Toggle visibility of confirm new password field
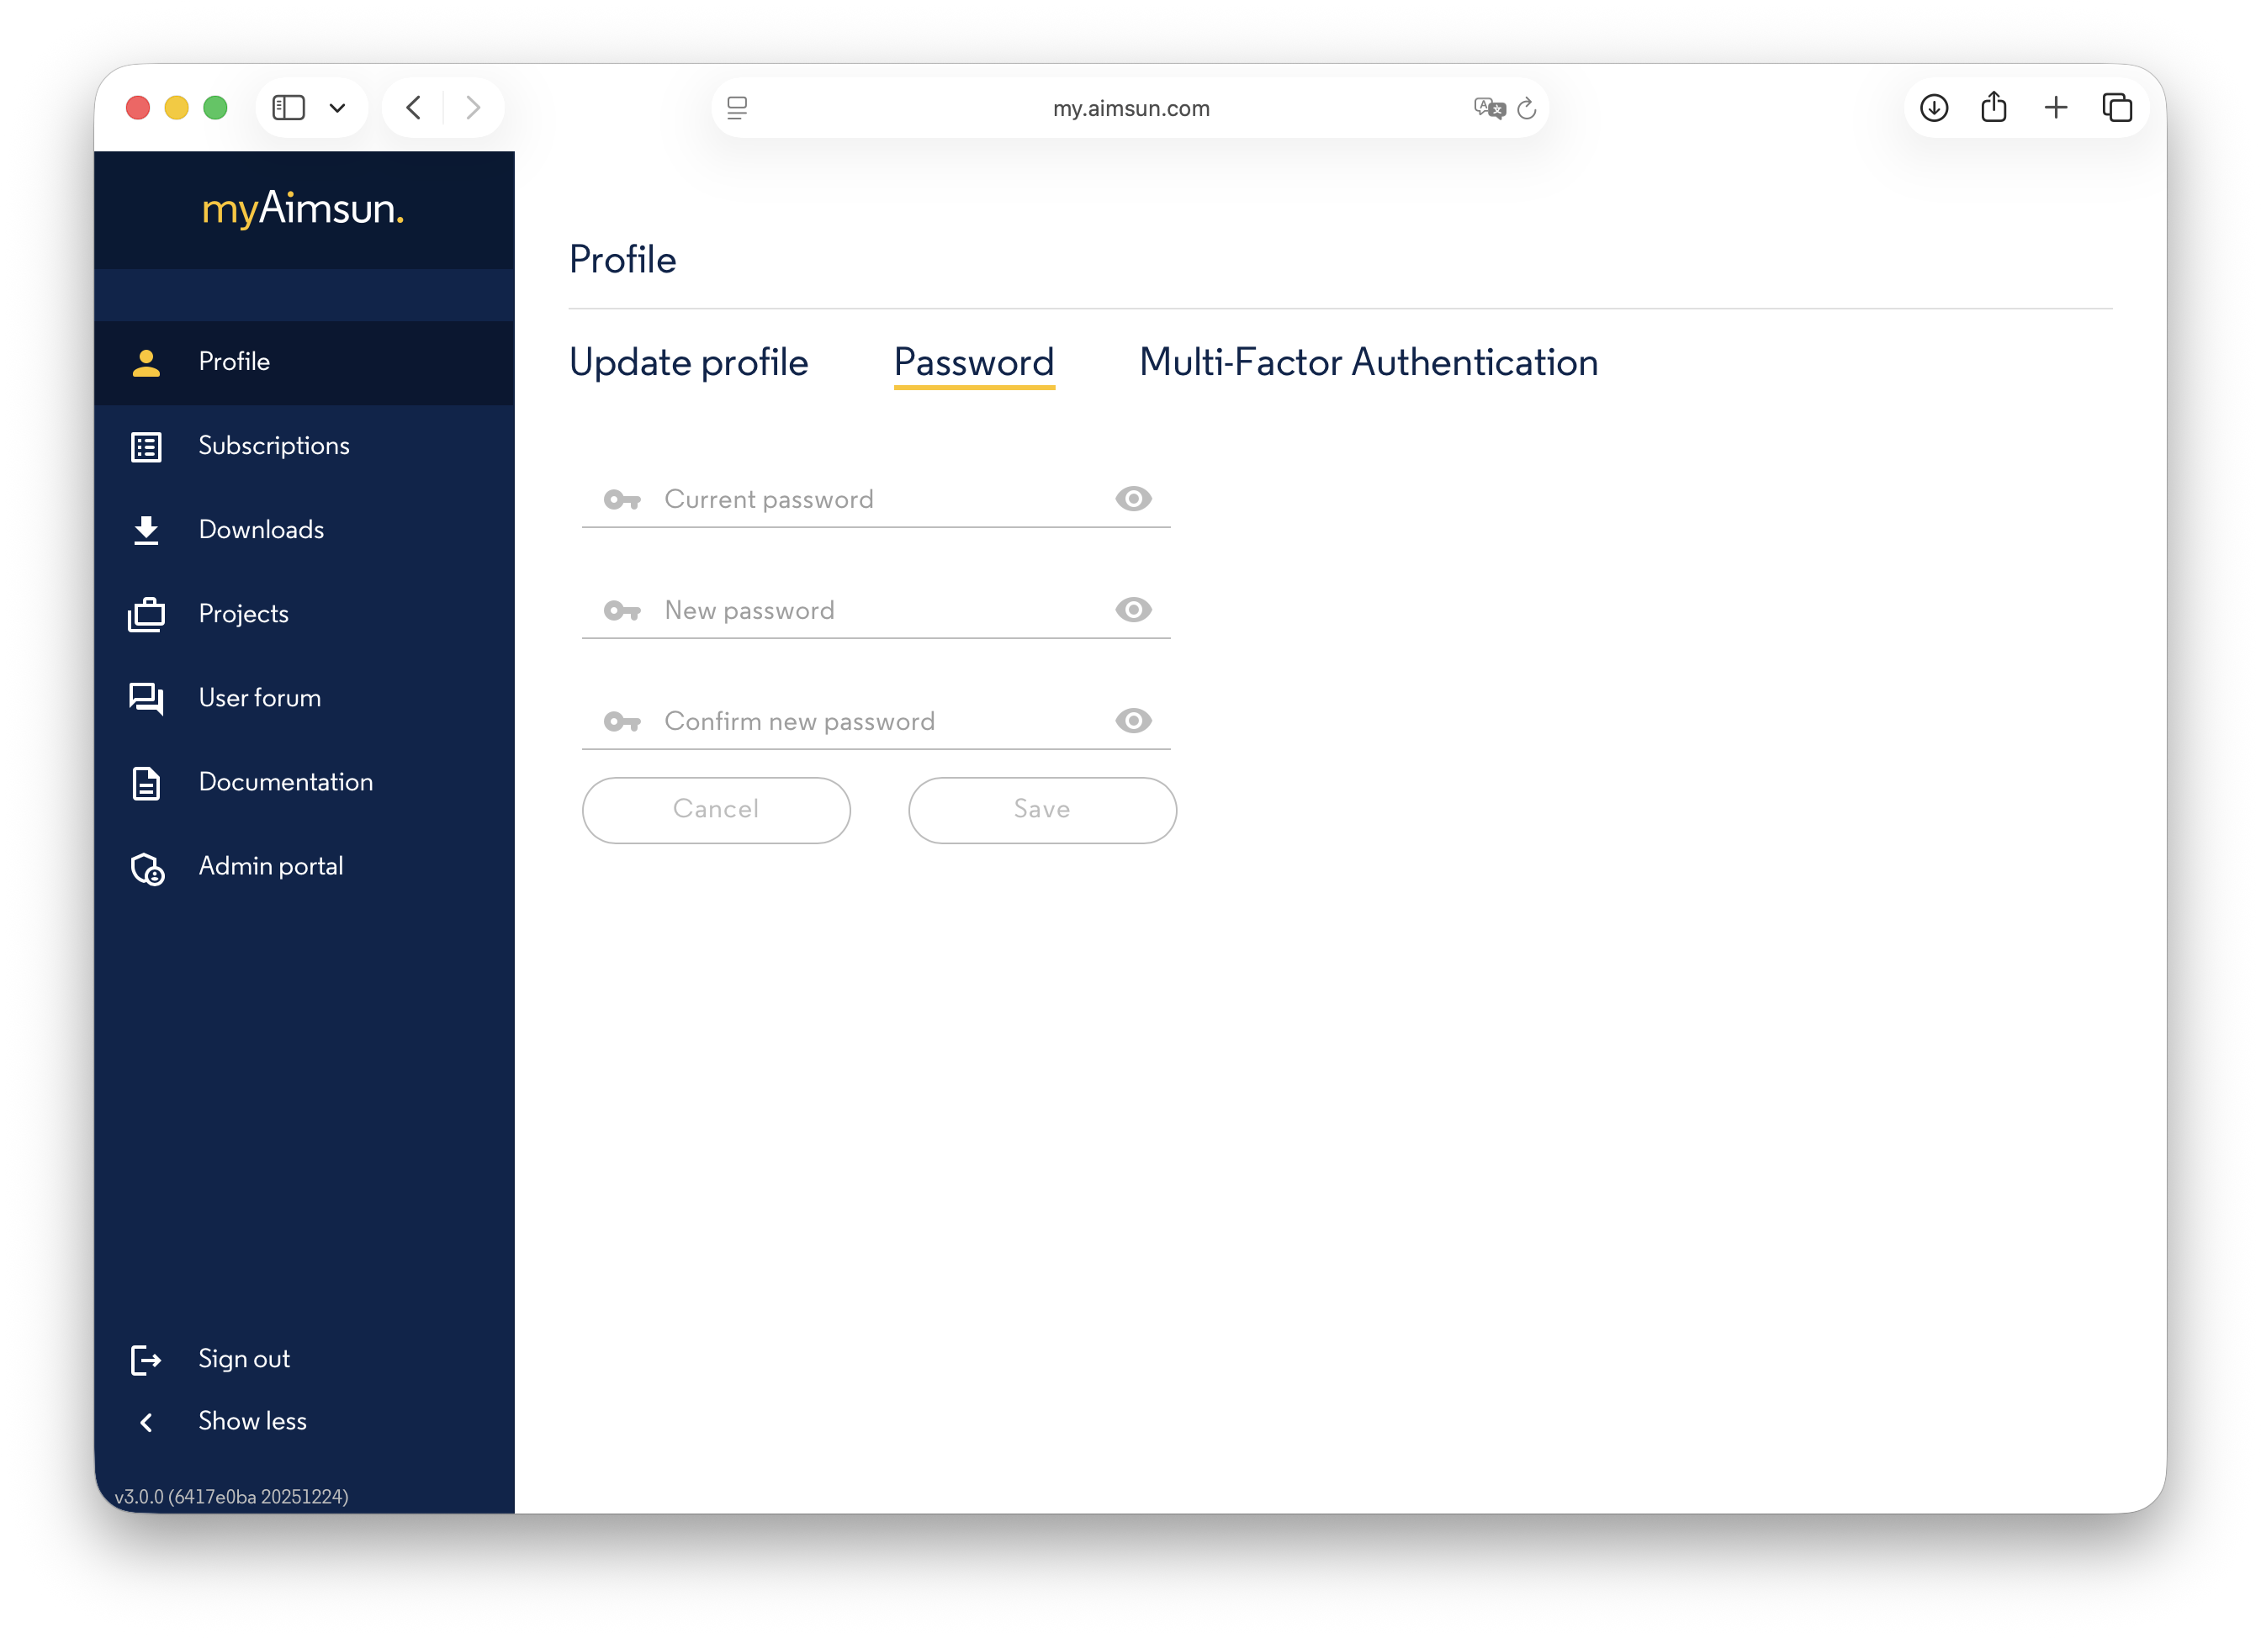The height and width of the screenshot is (1638, 2261). coord(1134,721)
